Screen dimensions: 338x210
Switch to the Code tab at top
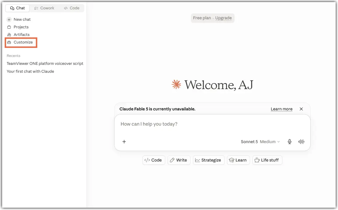click(72, 8)
